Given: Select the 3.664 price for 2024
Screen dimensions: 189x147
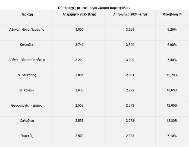Looking at the screenshot, I should (130, 30).
